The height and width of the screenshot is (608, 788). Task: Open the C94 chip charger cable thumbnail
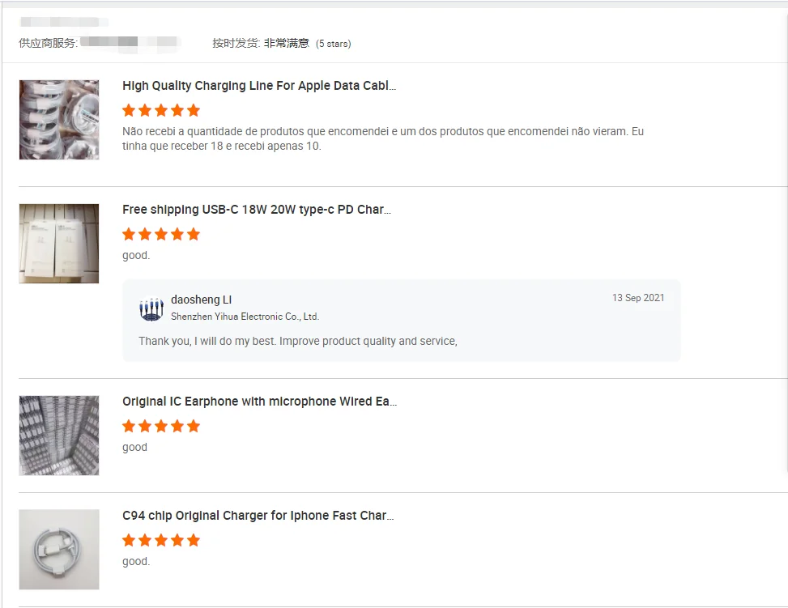pyautogui.click(x=59, y=549)
